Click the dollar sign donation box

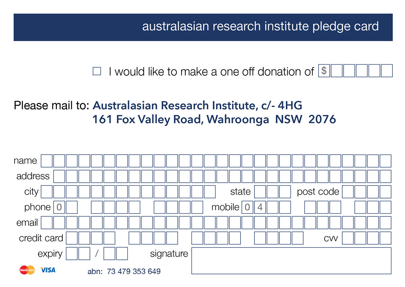click(x=324, y=71)
